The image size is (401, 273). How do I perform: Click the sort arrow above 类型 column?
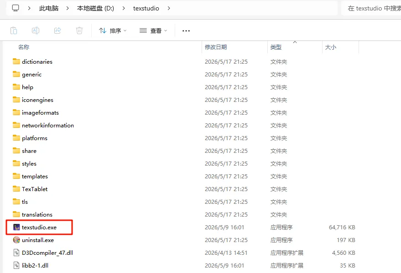tap(295, 42)
